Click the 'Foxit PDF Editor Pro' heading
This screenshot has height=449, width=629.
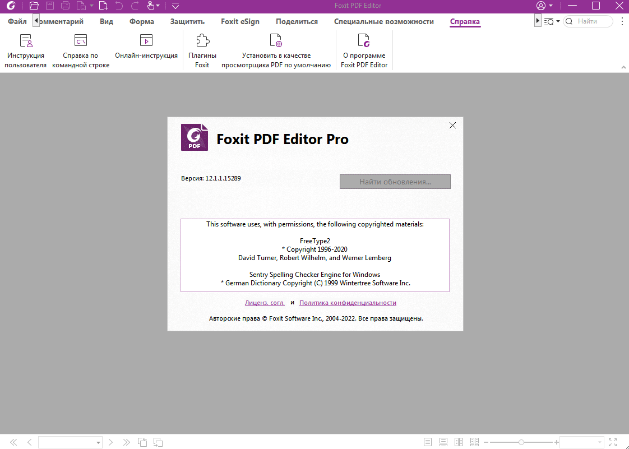click(283, 139)
